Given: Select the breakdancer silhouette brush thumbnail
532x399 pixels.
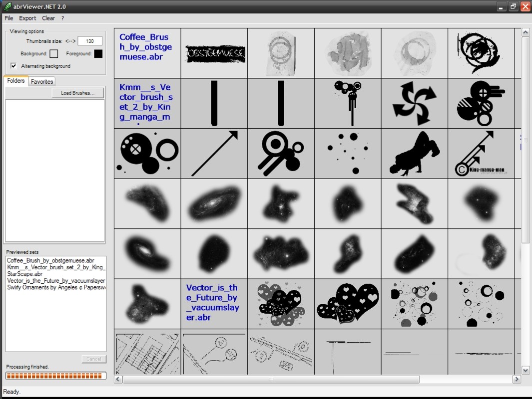Looking at the screenshot, I should (414, 154).
